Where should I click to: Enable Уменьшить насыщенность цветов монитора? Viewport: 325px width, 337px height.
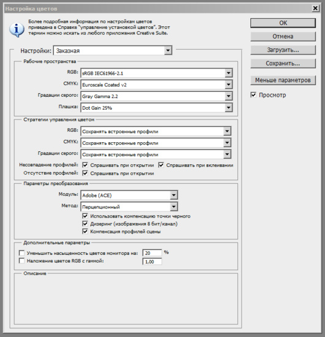click(21, 253)
